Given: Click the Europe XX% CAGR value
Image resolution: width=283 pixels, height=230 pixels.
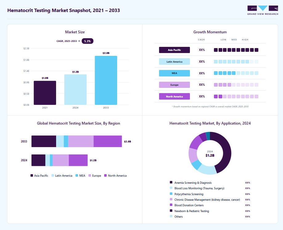Looking at the screenshot, I should (202, 85).
